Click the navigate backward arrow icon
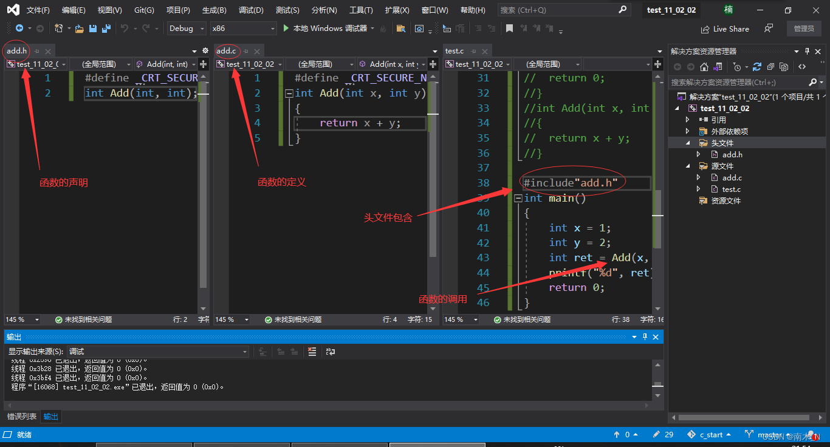 point(19,28)
